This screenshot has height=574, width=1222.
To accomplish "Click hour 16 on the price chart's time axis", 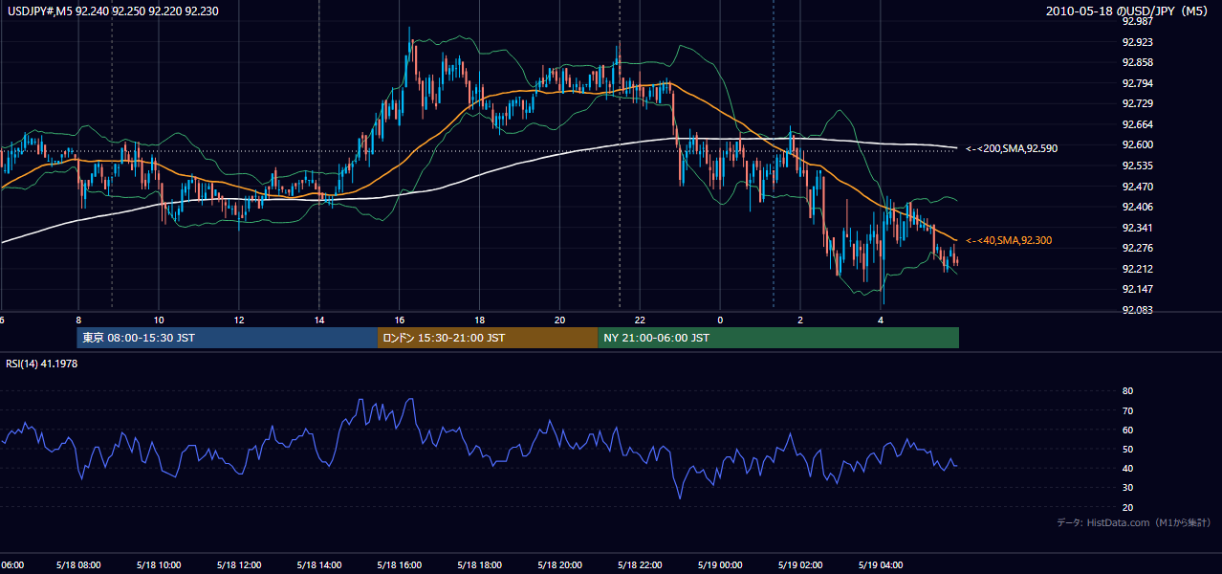I will (x=400, y=320).
